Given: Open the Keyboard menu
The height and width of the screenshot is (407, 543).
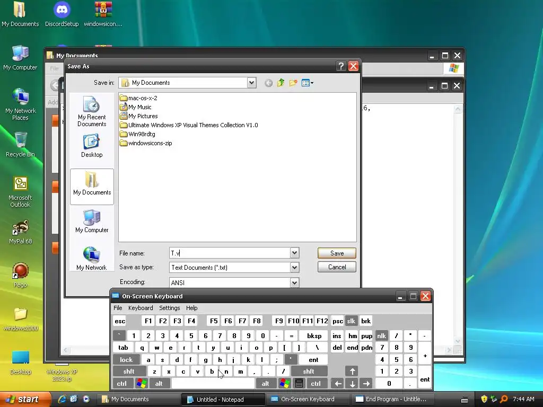Looking at the screenshot, I should (140, 308).
